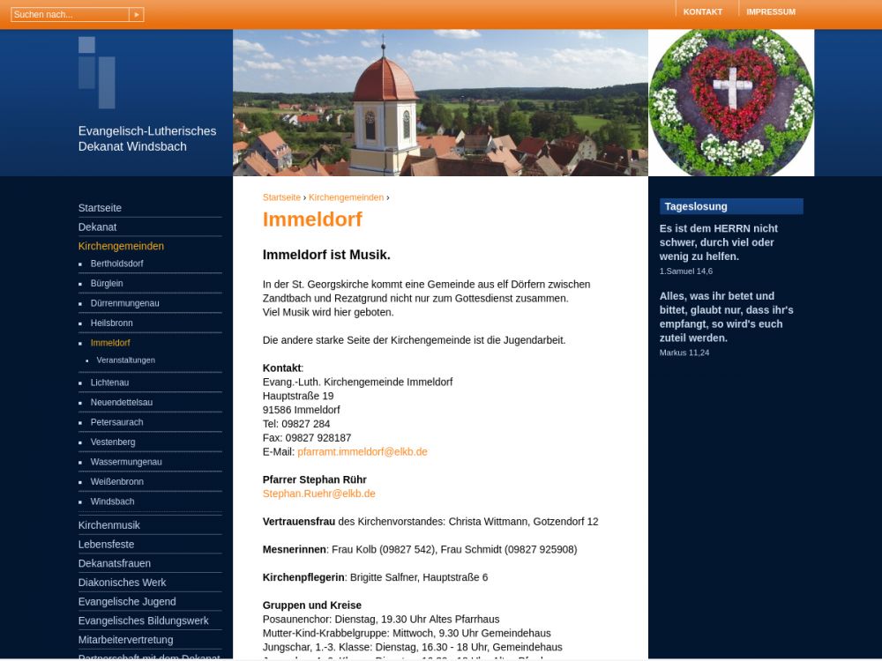This screenshot has height=661, width=882.
Task: Select Neuendettelsau in the parish list
Action: [121, 403]
